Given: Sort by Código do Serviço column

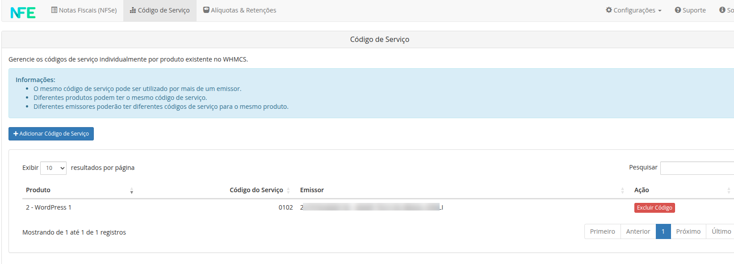Looking at the screenshot, I should pyautogui.click(x=256, y=190).
